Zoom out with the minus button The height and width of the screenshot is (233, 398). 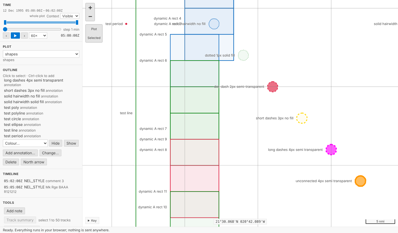pos(90,16)
